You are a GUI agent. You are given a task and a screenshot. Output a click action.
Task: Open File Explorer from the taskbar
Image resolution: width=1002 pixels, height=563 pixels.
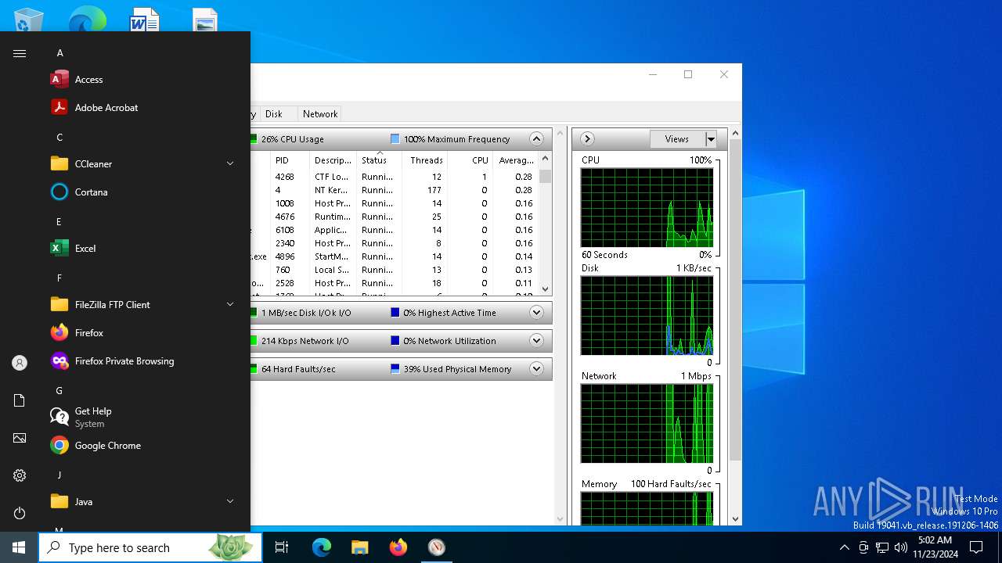[x=359, y=547]
